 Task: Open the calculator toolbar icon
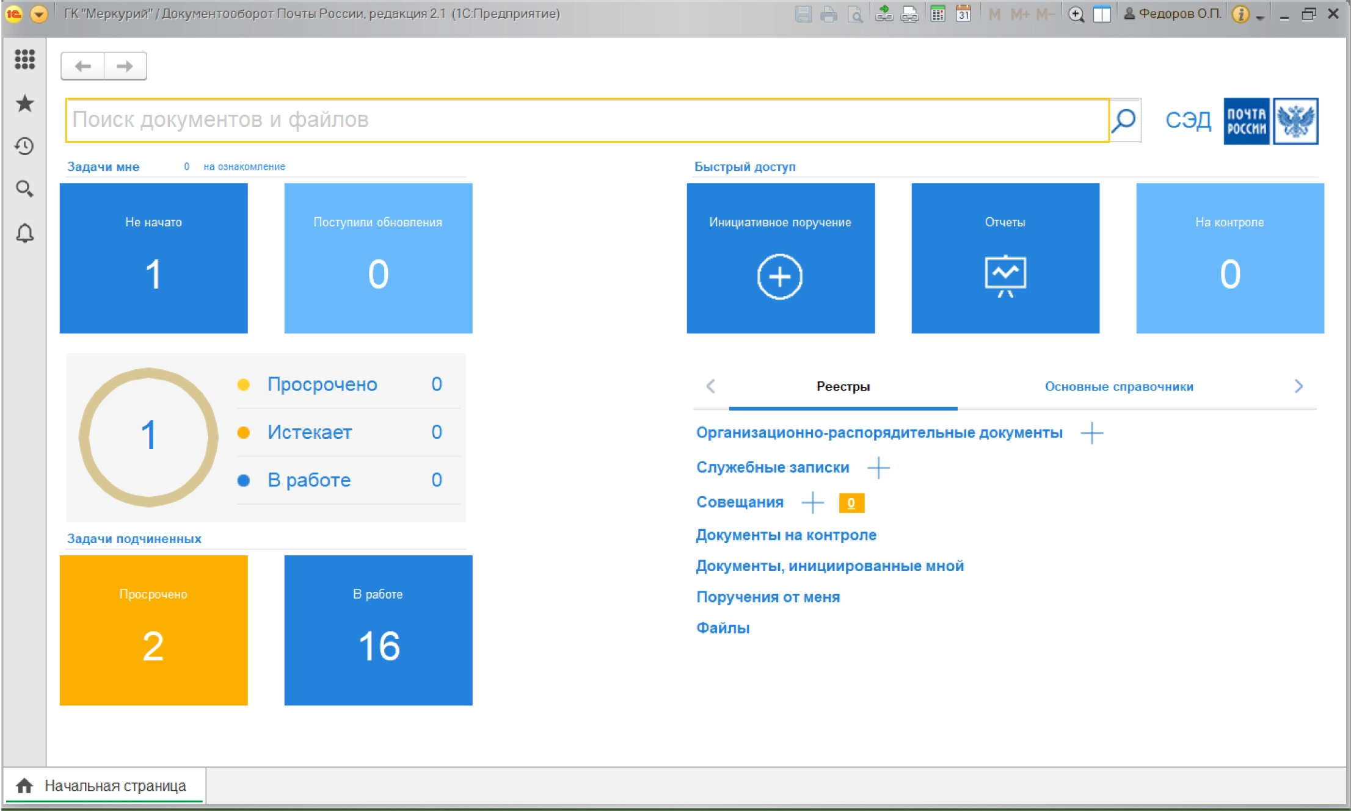click(938, 13)
